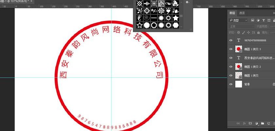Expand the collapsed panels double-arrow

click(x=274, y=13)
